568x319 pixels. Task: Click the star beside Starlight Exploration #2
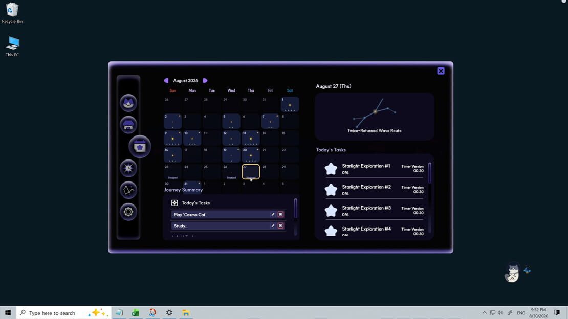point(331,190)
